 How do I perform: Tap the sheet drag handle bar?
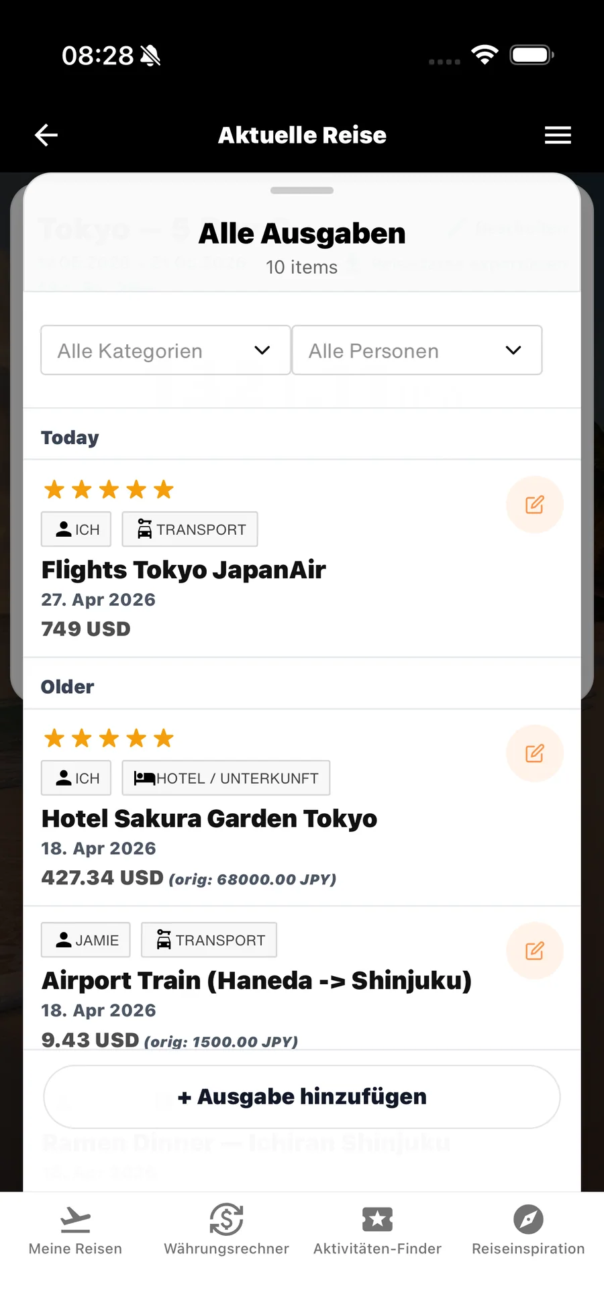[x=302, y=191]
